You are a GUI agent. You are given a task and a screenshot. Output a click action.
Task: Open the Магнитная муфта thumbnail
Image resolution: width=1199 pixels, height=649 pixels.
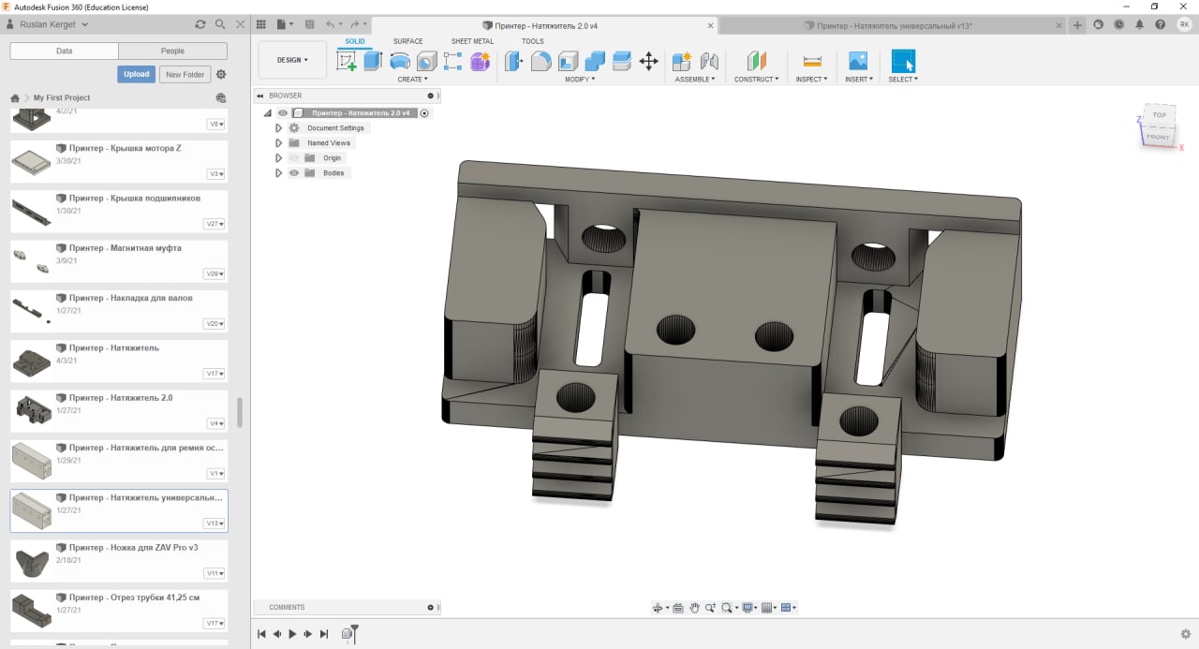tap(32, 261)
